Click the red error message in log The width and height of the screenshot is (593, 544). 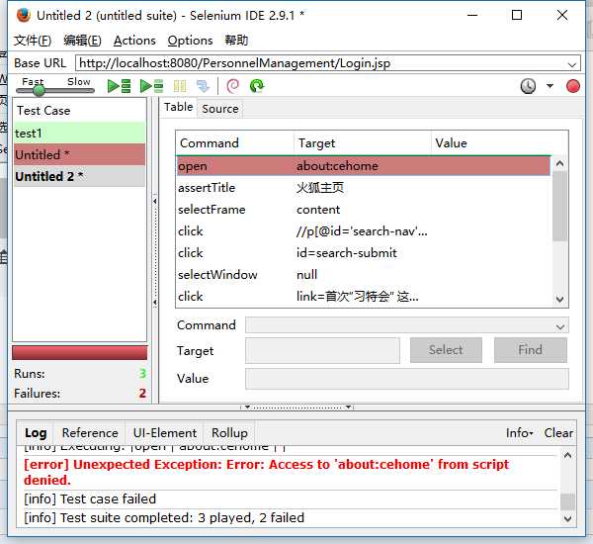pyautogui.click(x=266, y=472)
